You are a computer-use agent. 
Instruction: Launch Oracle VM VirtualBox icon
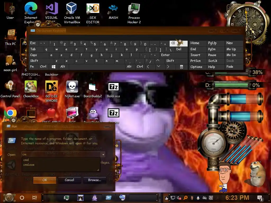click(x=72, y=13)
